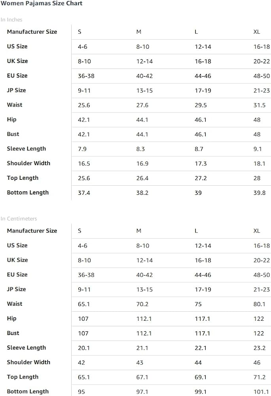This screenshot has height=396, width=271.
Task: Select the Shoulder Width value 17.3
Action: point(201,164)
